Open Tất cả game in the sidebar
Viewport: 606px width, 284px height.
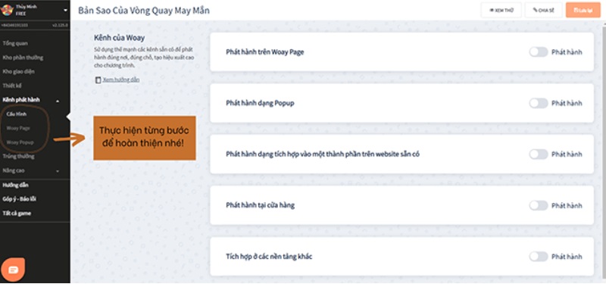[x=17, y=214]
